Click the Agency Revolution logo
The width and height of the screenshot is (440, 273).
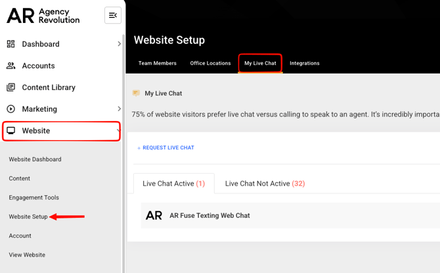coord(43,16)
